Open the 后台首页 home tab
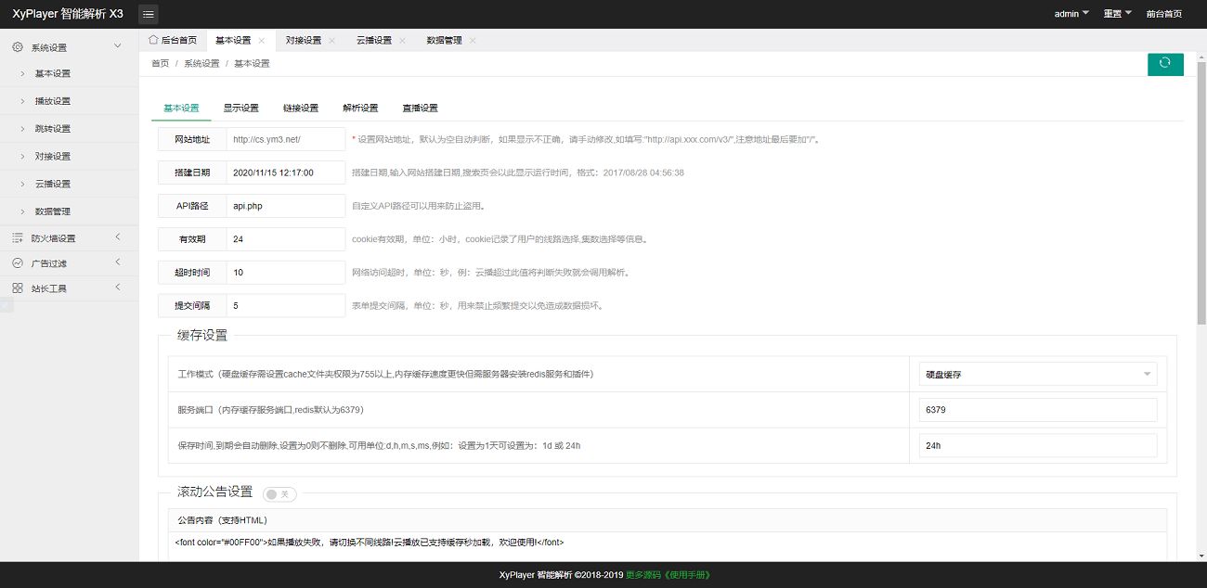Image resolution: width=1207 pixels, height=588 pixels. 173,41
